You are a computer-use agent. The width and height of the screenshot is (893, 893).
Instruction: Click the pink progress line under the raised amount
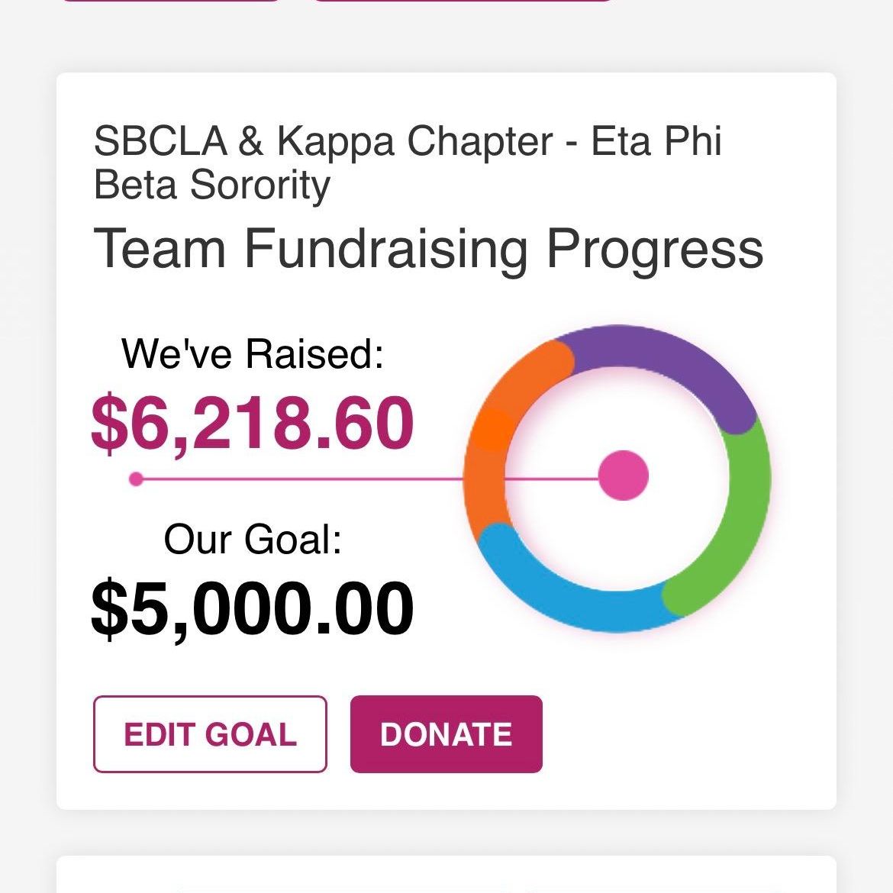tap(305, 479)
